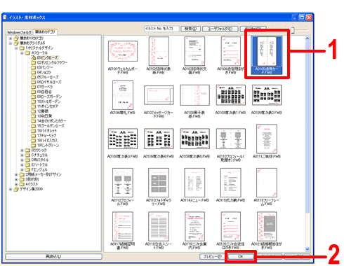This screenshot has width=344, height=266.
Task: Open the 02 オリエンタルフラワー folder icon
Action: click(x=34, y=62)
